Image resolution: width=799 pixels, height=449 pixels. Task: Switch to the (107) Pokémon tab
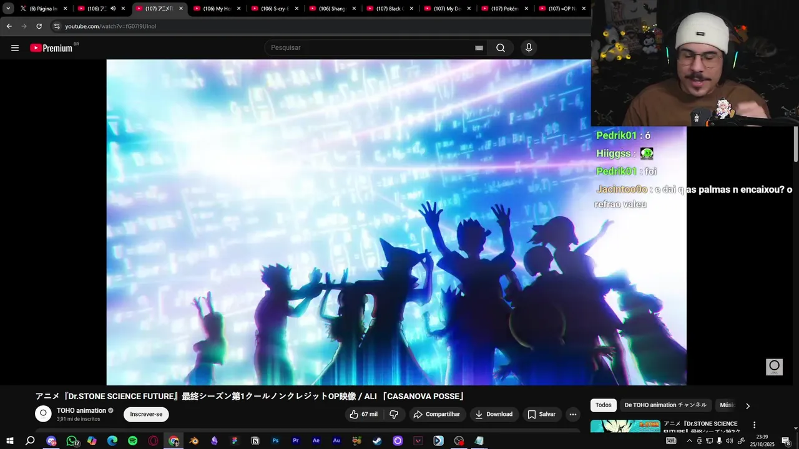[x=504, y=9]
